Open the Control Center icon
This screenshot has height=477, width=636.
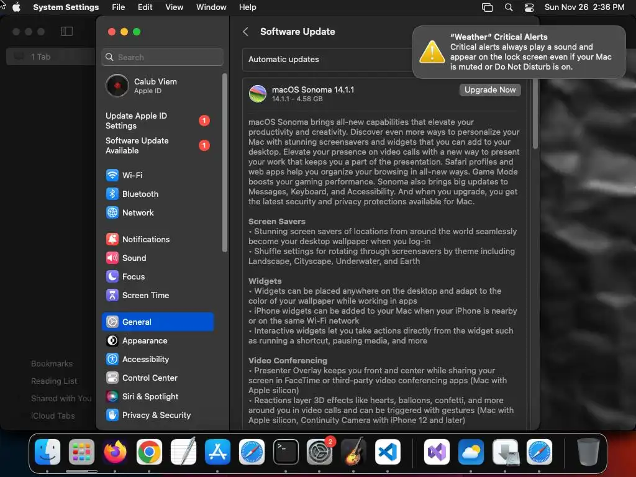tap(112, 378)
